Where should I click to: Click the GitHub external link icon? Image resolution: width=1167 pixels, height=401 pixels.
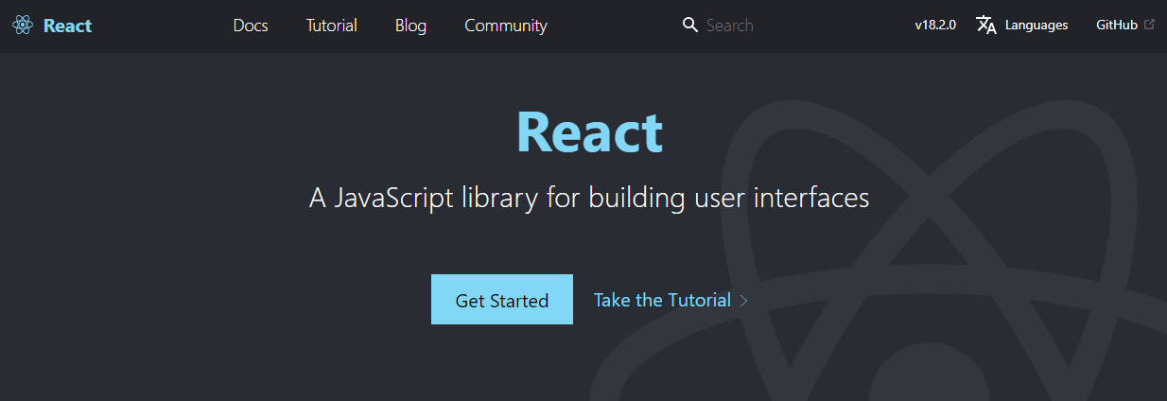coord(1149,25)
